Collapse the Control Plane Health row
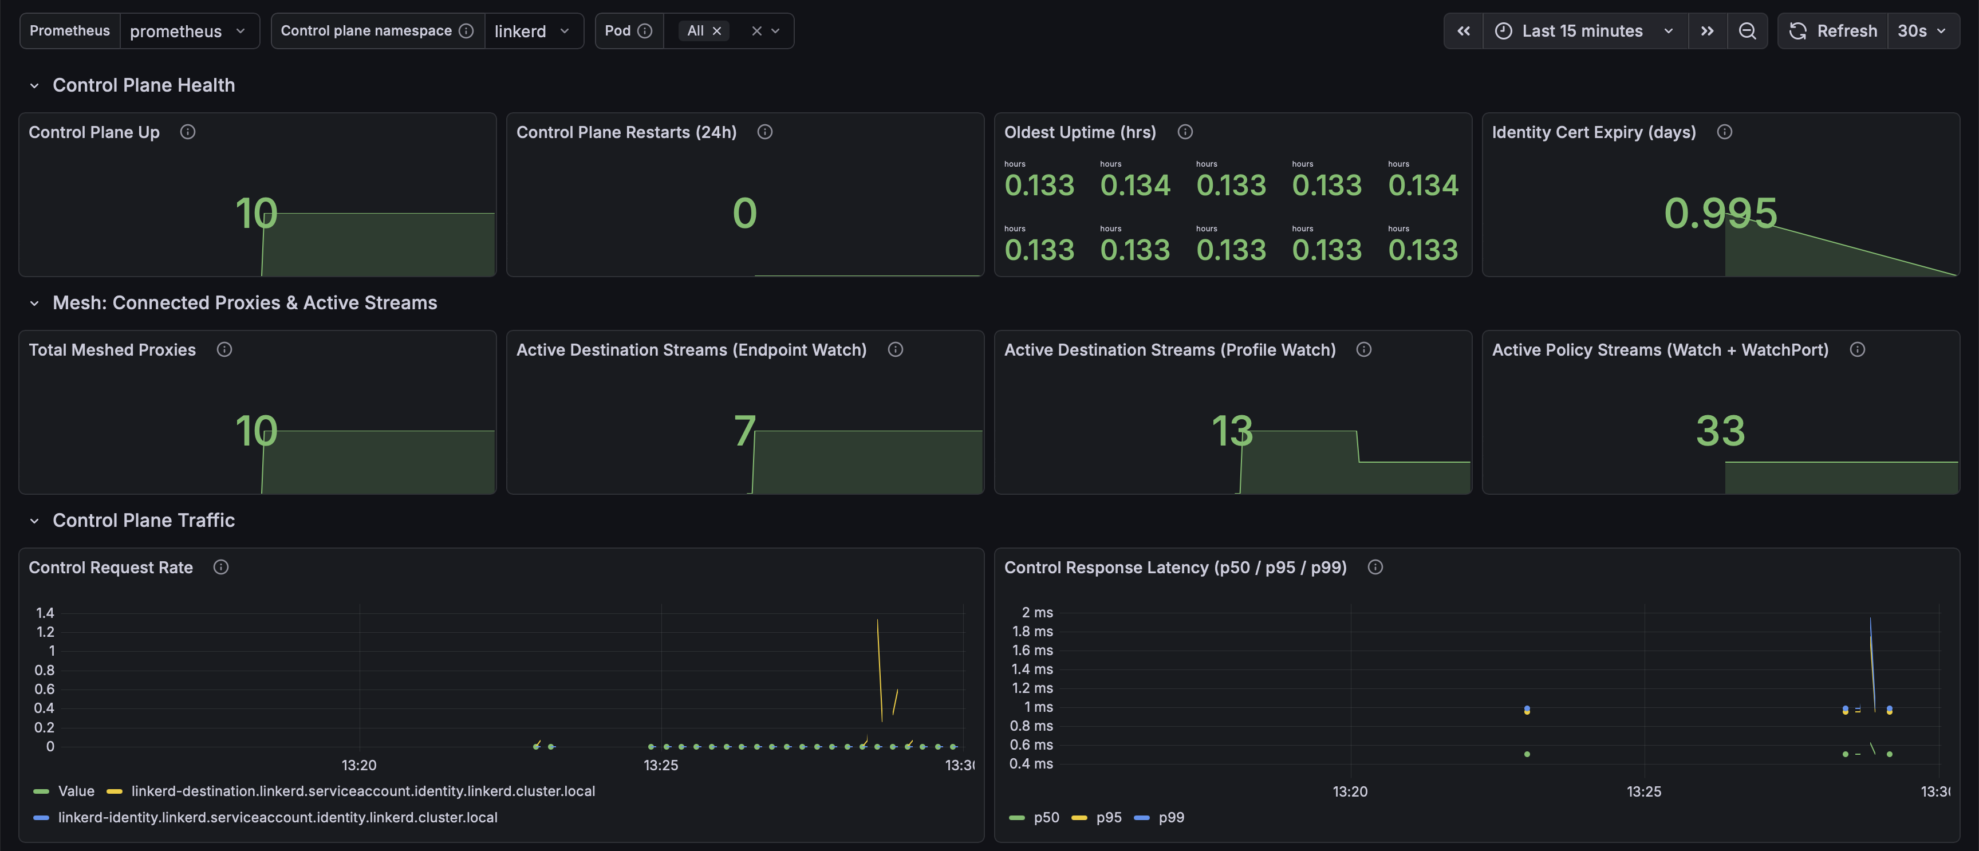This screenshot has height=851, width=1979. [34, 85]
